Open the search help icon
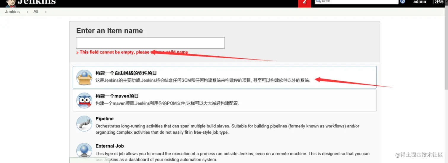 [x=403, y=1]
